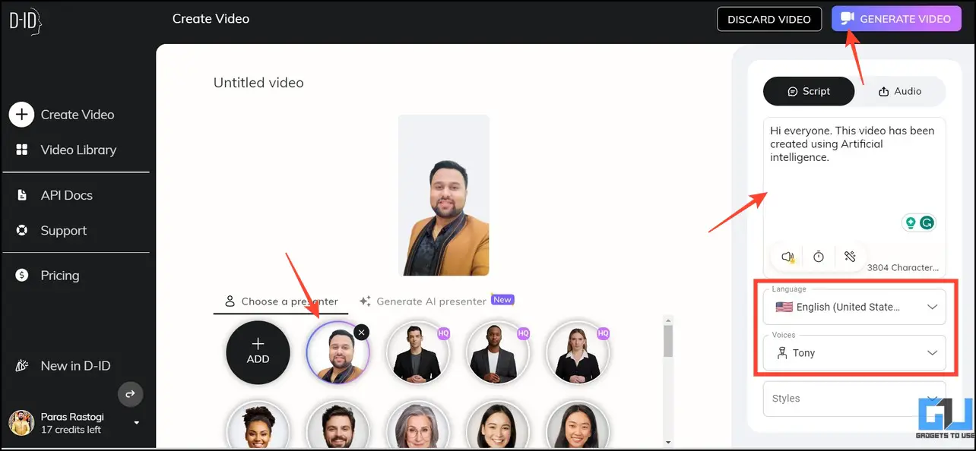Click the round share arrow button
Viewport: 976px width, 451px height.
130,394
